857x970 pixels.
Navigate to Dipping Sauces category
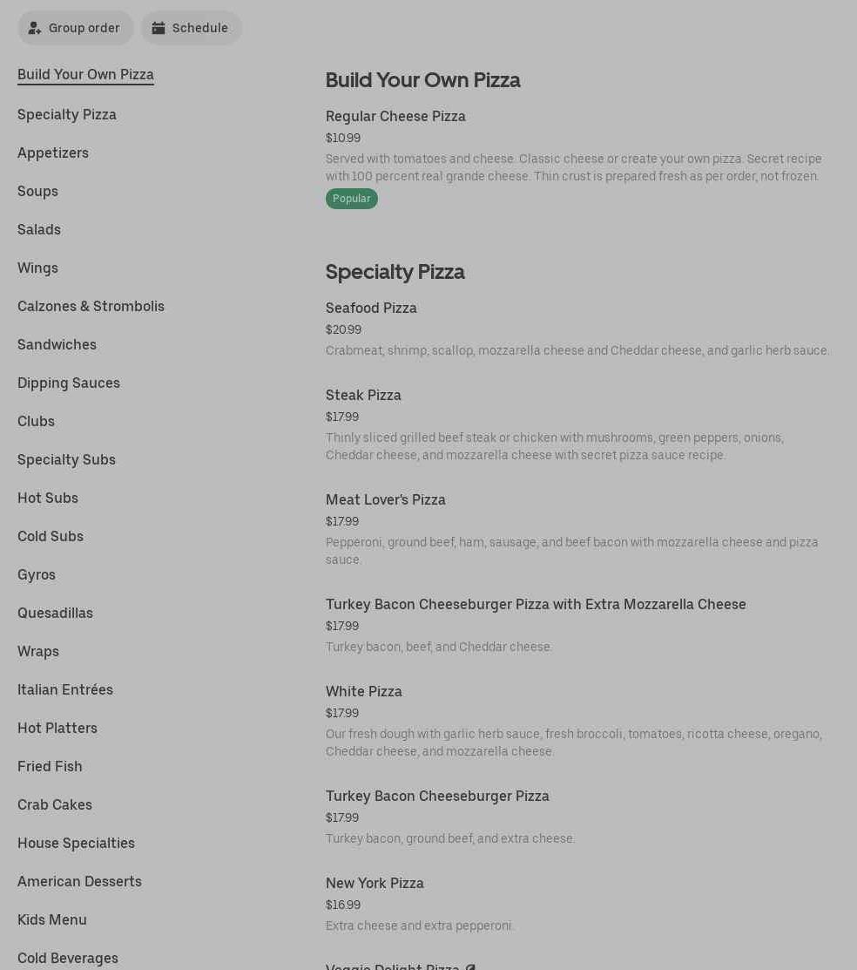point(69,383)
